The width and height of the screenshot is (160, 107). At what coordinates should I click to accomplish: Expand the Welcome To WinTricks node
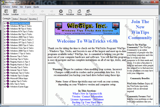point(5,23)
